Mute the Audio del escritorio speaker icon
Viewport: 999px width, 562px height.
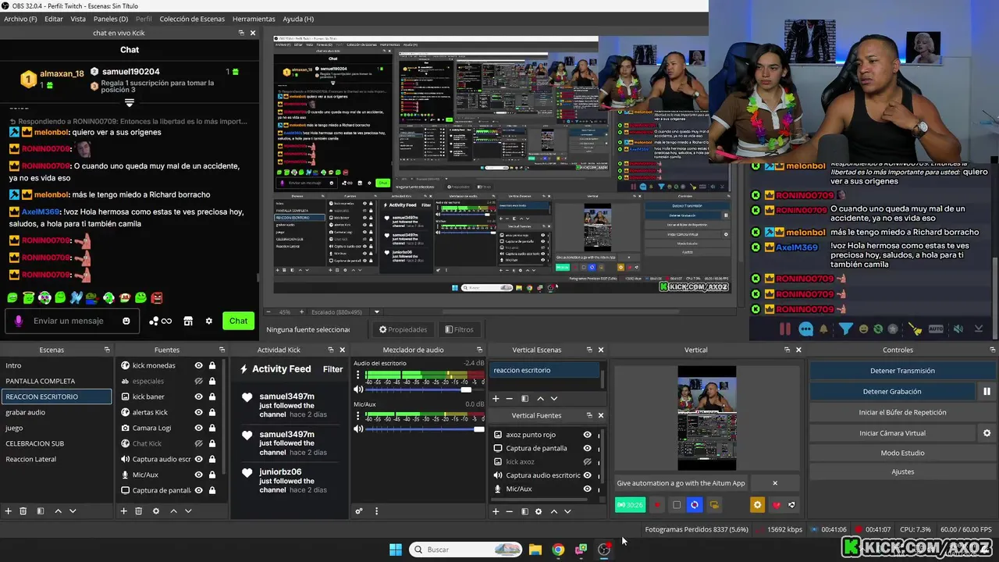[x=358, y=389]
